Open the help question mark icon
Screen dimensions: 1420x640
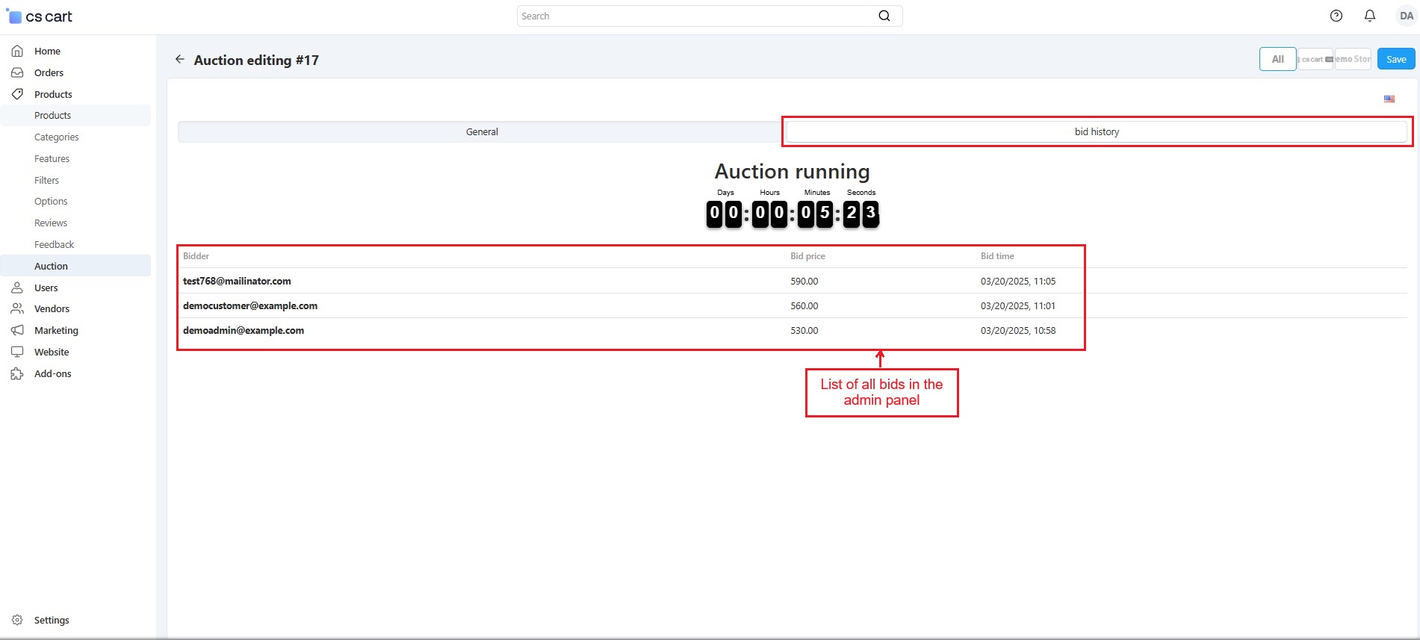(1336, 16)
